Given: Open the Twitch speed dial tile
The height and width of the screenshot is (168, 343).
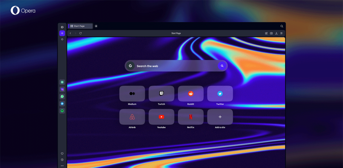Looking at the screenshot, I should click(x=162, y=94).
